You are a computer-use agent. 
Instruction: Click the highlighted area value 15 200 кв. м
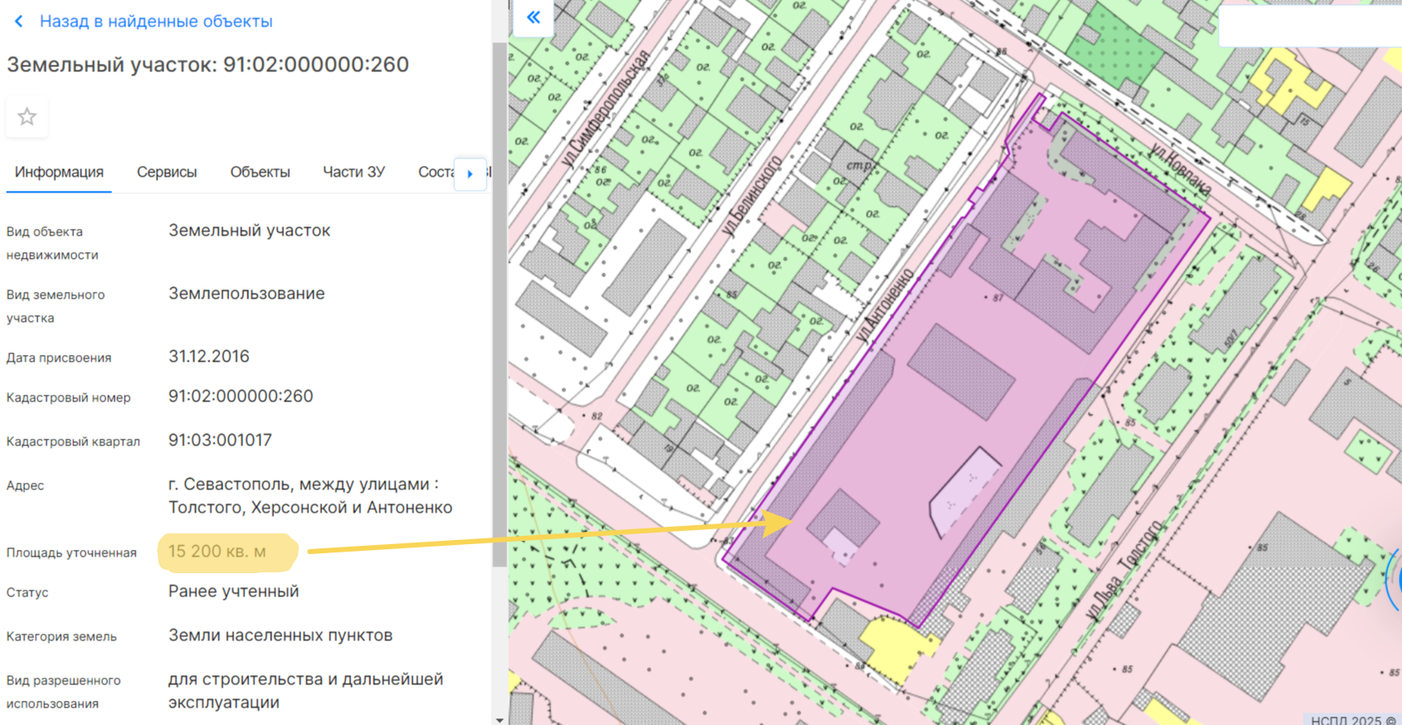click(x=217, y=552)
